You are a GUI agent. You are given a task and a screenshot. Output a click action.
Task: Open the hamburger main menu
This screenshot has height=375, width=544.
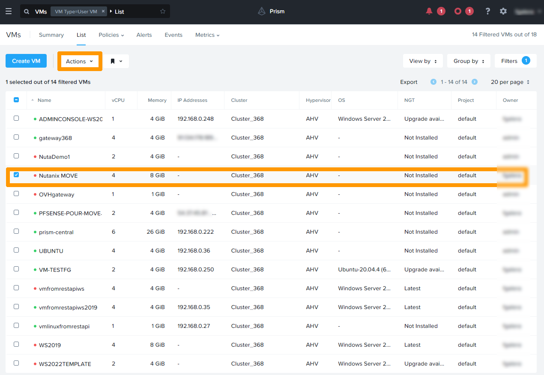click(9, 11)
